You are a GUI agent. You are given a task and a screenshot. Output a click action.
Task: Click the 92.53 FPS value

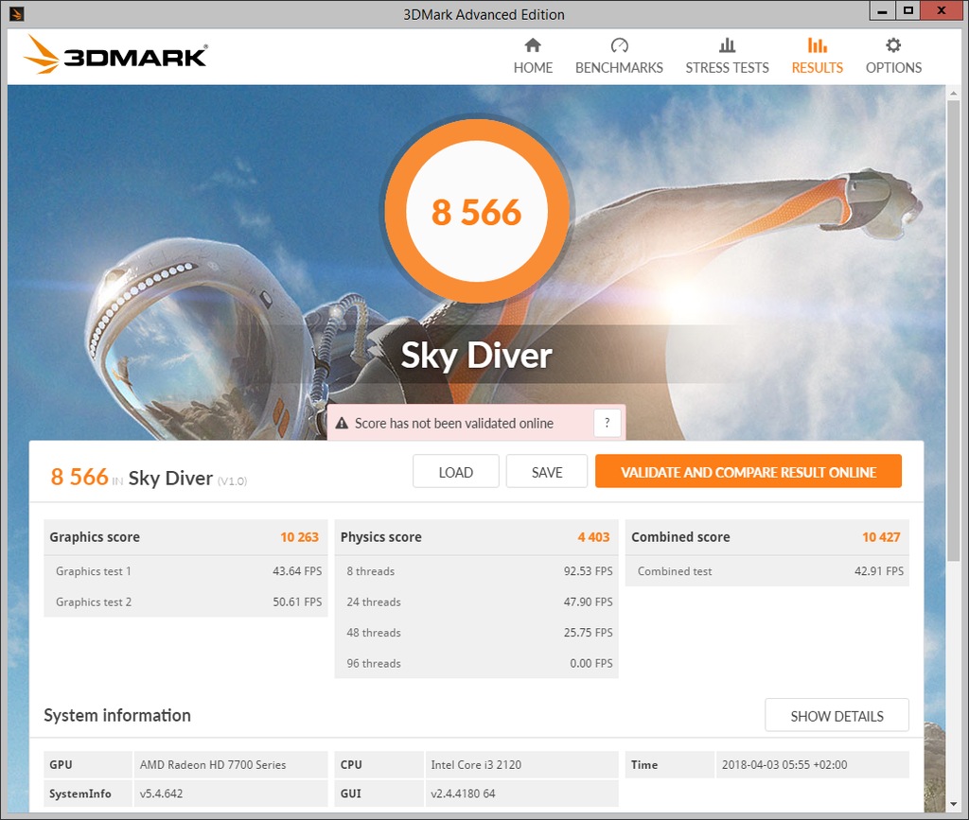589,571
